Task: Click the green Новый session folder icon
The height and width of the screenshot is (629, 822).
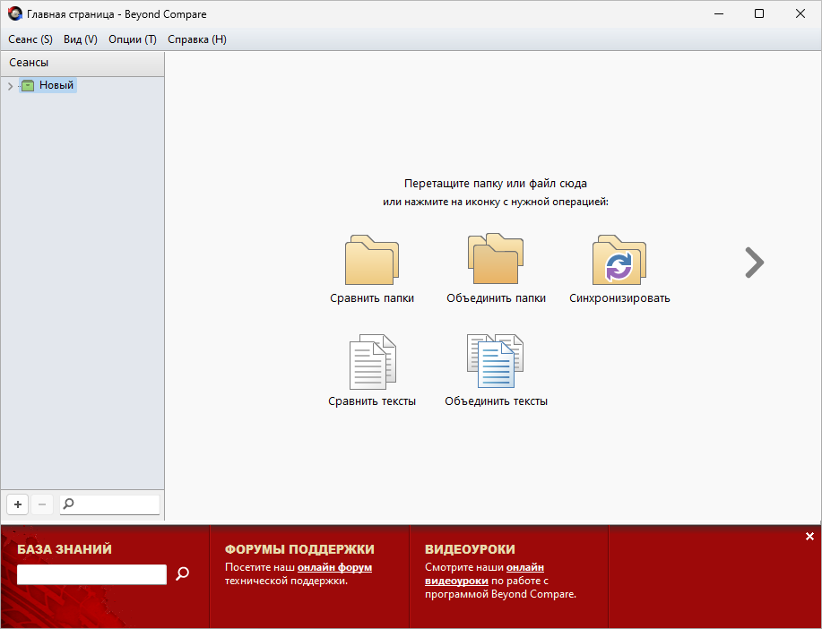Action: tap(28, 85)
